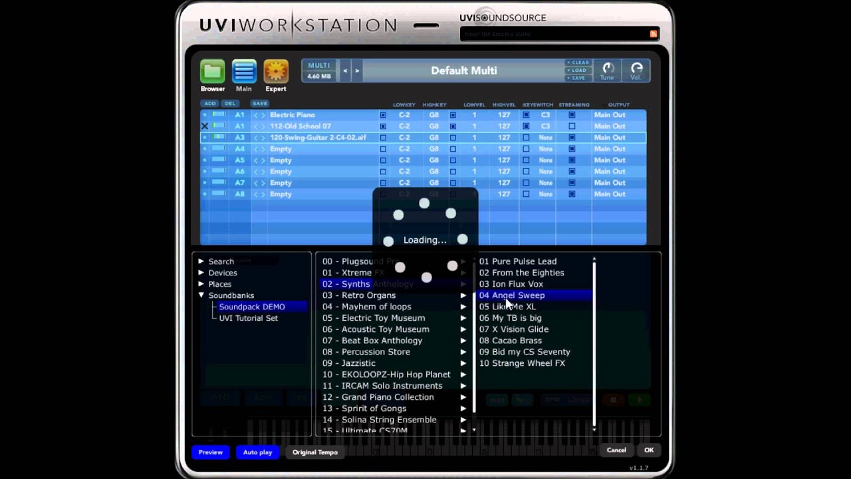Viewport: 851px width, 479px height.
Task: Click level meter of Electric Piano part
Action: pos(219,115)
